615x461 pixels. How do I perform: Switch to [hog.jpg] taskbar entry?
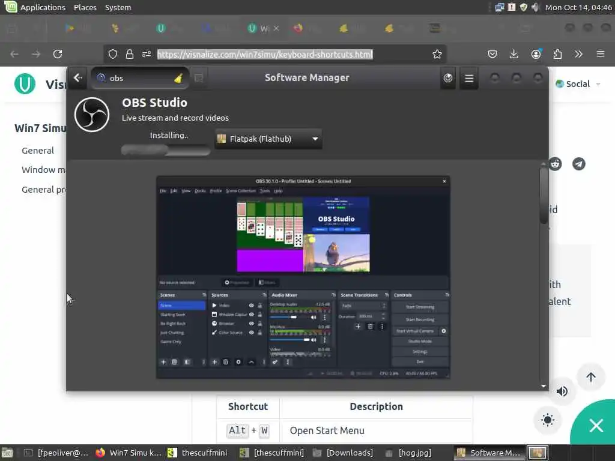(409, 453)
